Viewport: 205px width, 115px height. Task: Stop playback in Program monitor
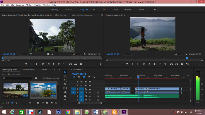[x=154, y=64]
